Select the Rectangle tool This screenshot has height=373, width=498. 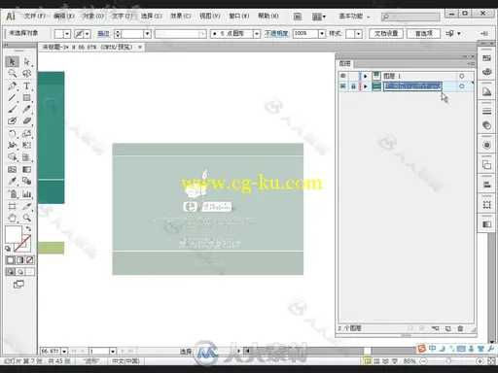click(27, 98)
